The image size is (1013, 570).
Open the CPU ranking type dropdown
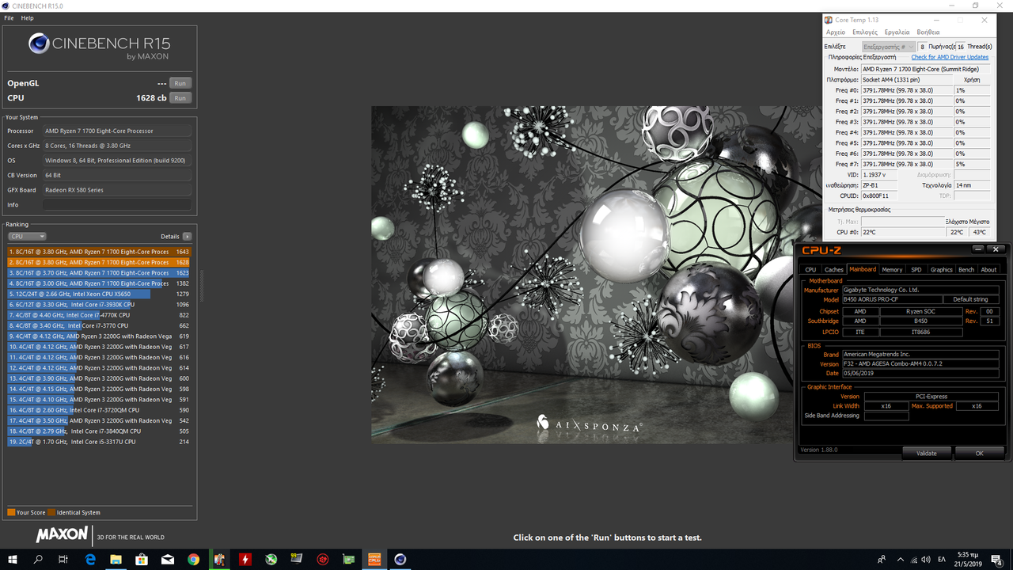coord(27,236)
